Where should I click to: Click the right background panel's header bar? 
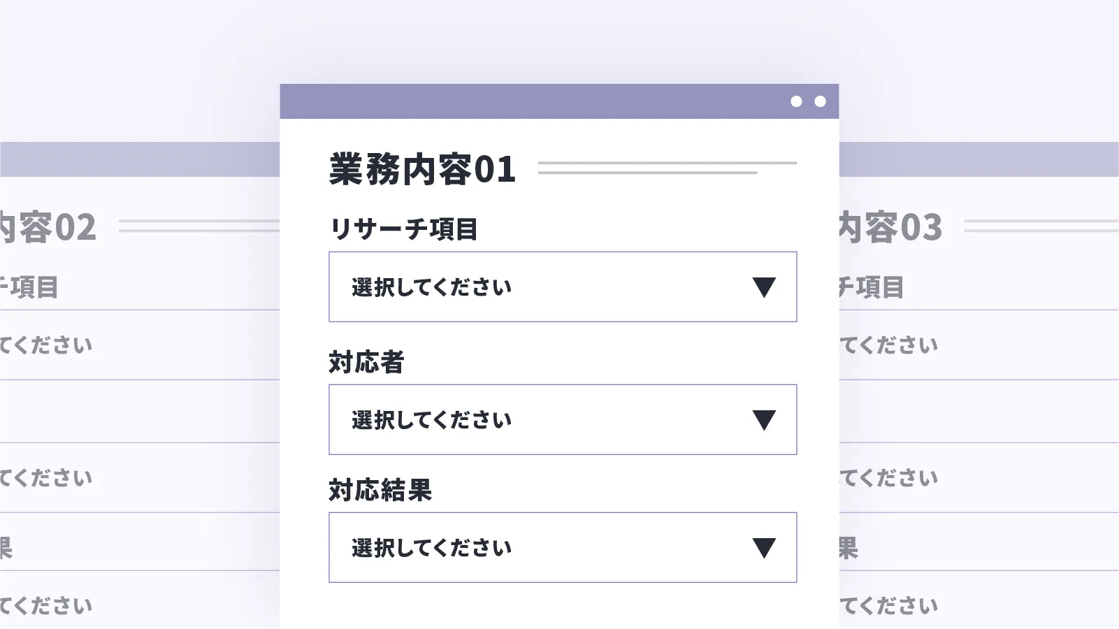coord(979,159)
